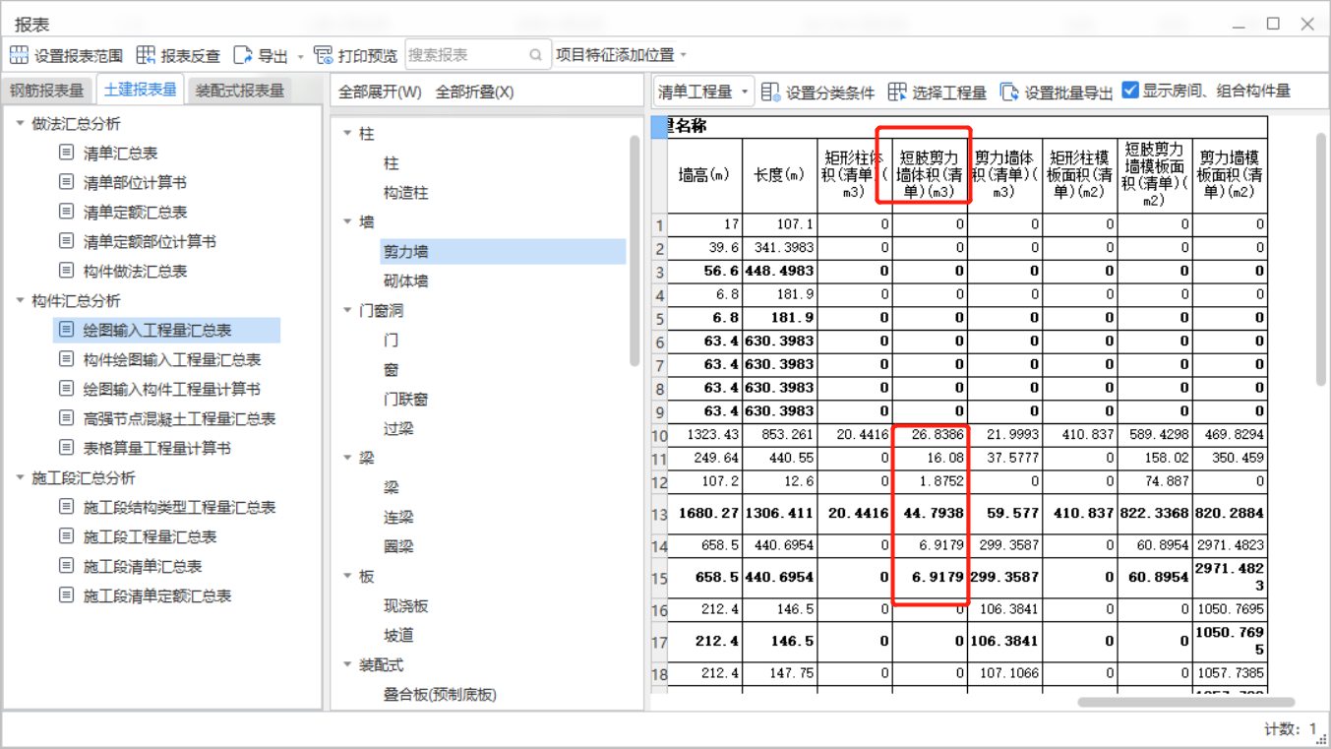1331x749 pixels.
Task: Collapse the 板 category node
Action: click(x=347, y=576)
